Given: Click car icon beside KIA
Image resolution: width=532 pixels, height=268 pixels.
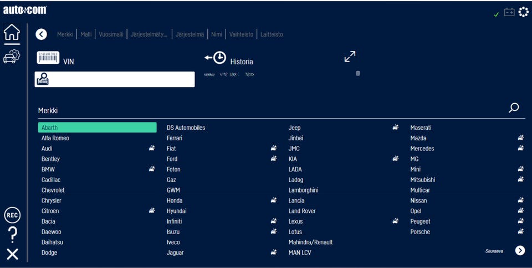Looking at the screenshot, I should (x=396, y=158).
